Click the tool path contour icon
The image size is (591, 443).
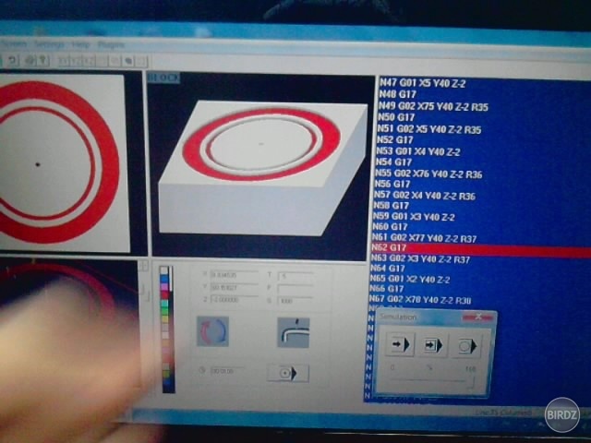294,332
